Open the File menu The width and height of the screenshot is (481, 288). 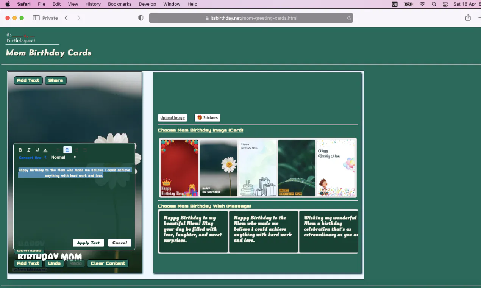[42, 4]
